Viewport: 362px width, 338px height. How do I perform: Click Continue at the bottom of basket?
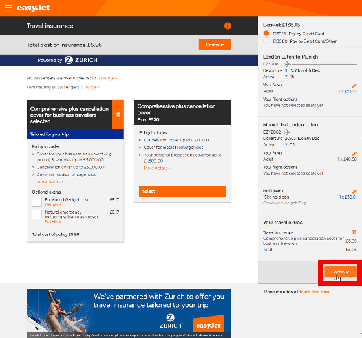[340, 272]
